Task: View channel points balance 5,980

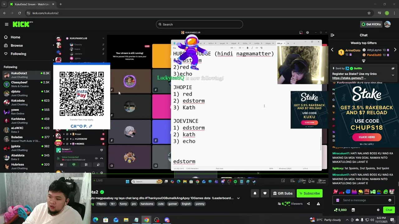Action: point(340,210)
